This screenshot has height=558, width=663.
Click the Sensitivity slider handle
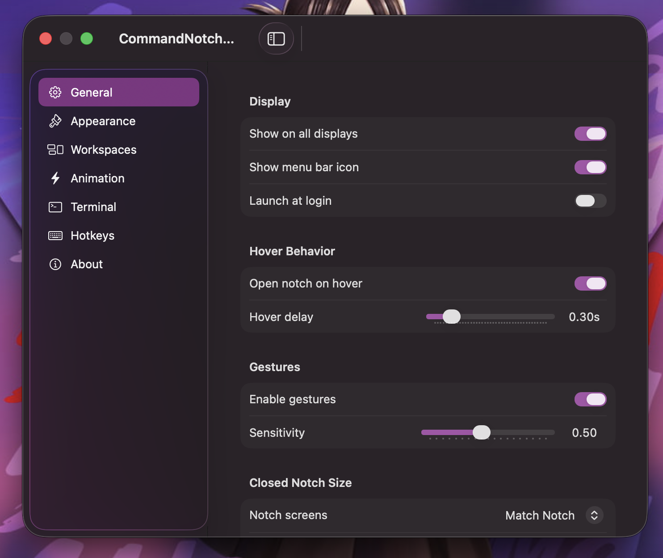[x=482, y=432]
